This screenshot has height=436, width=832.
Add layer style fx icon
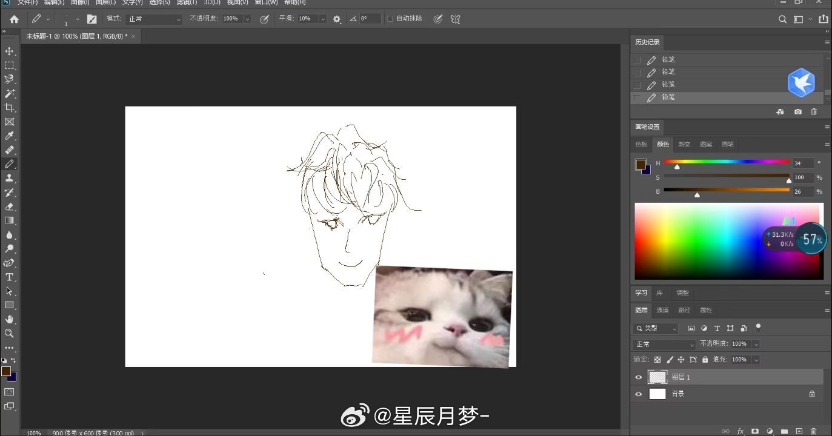pos(740,431)
